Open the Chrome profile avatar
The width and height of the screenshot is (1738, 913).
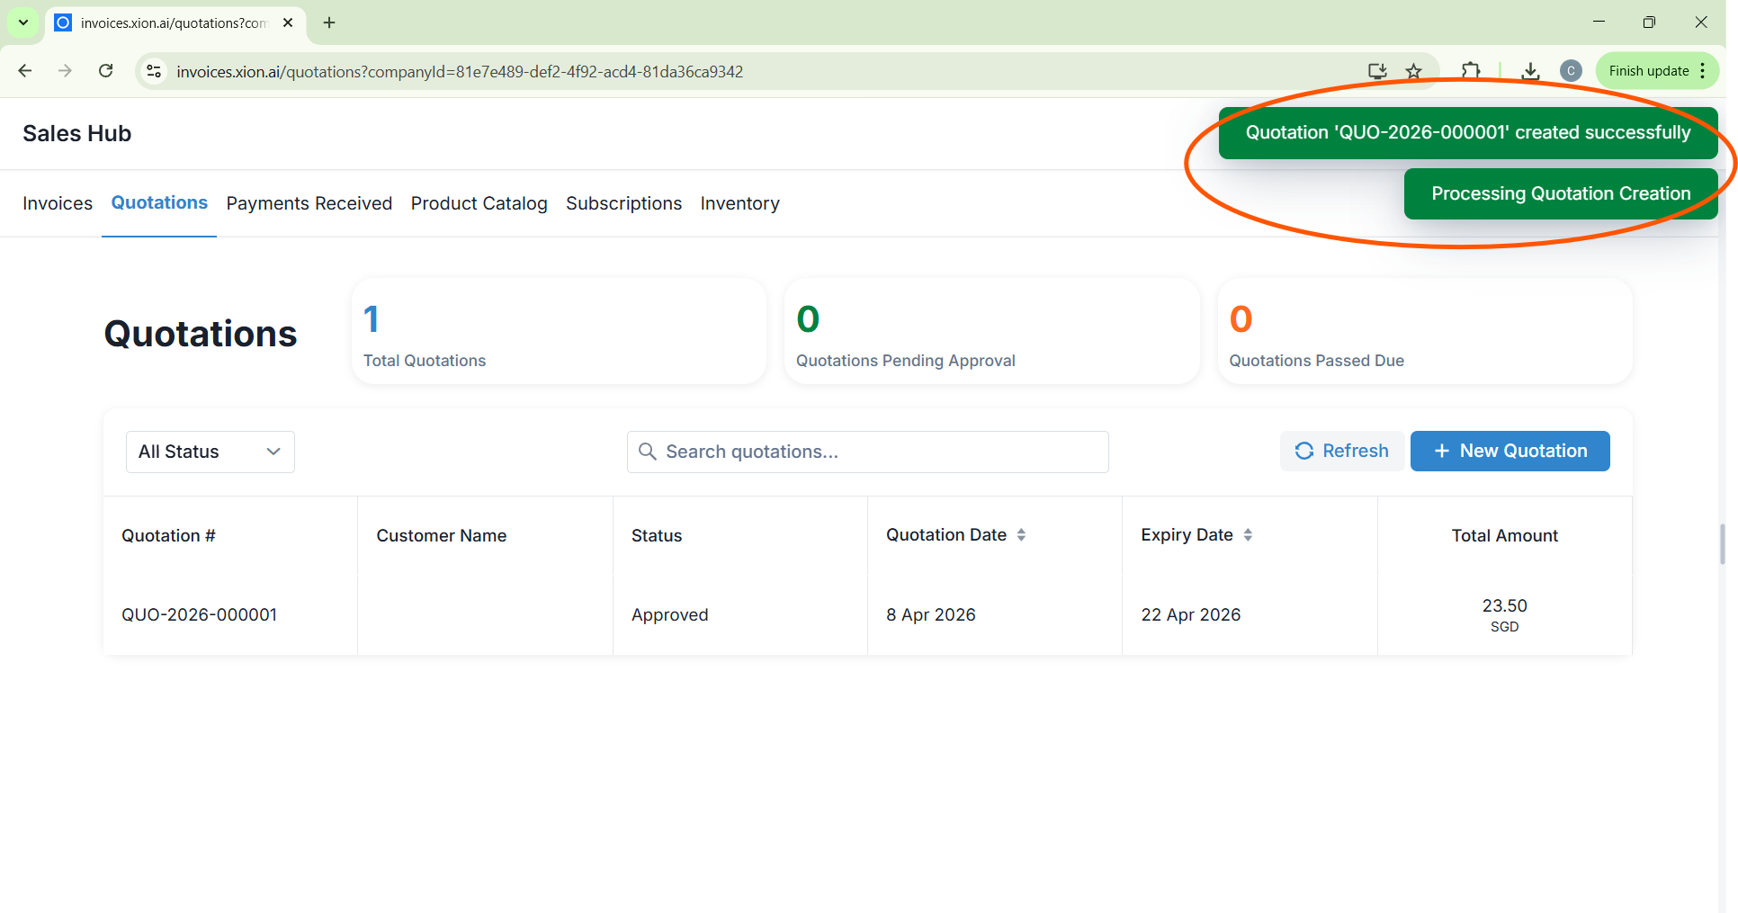[1571, 71]
